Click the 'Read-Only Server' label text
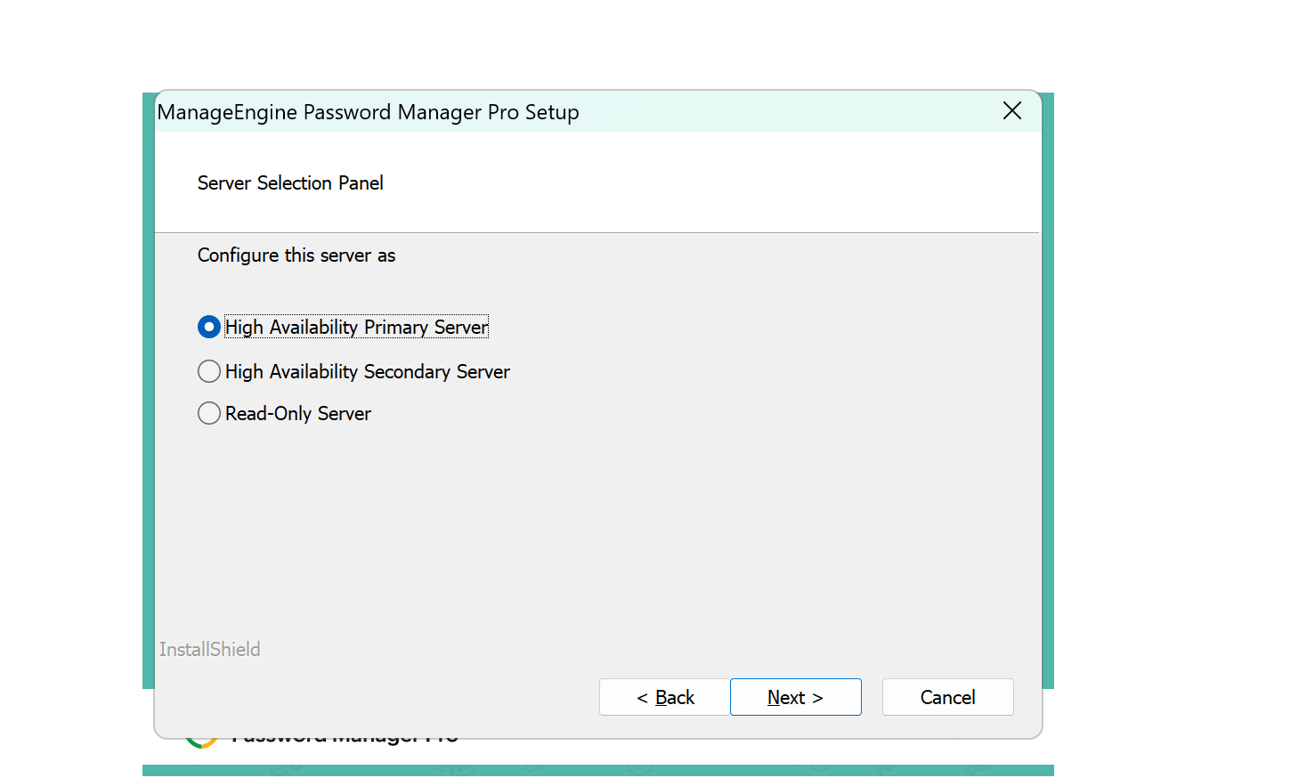The height and width of the screenshot is (778, 1291). 298,414
